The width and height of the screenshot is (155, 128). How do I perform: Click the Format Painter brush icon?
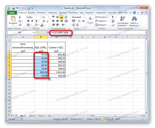point(20,25)
